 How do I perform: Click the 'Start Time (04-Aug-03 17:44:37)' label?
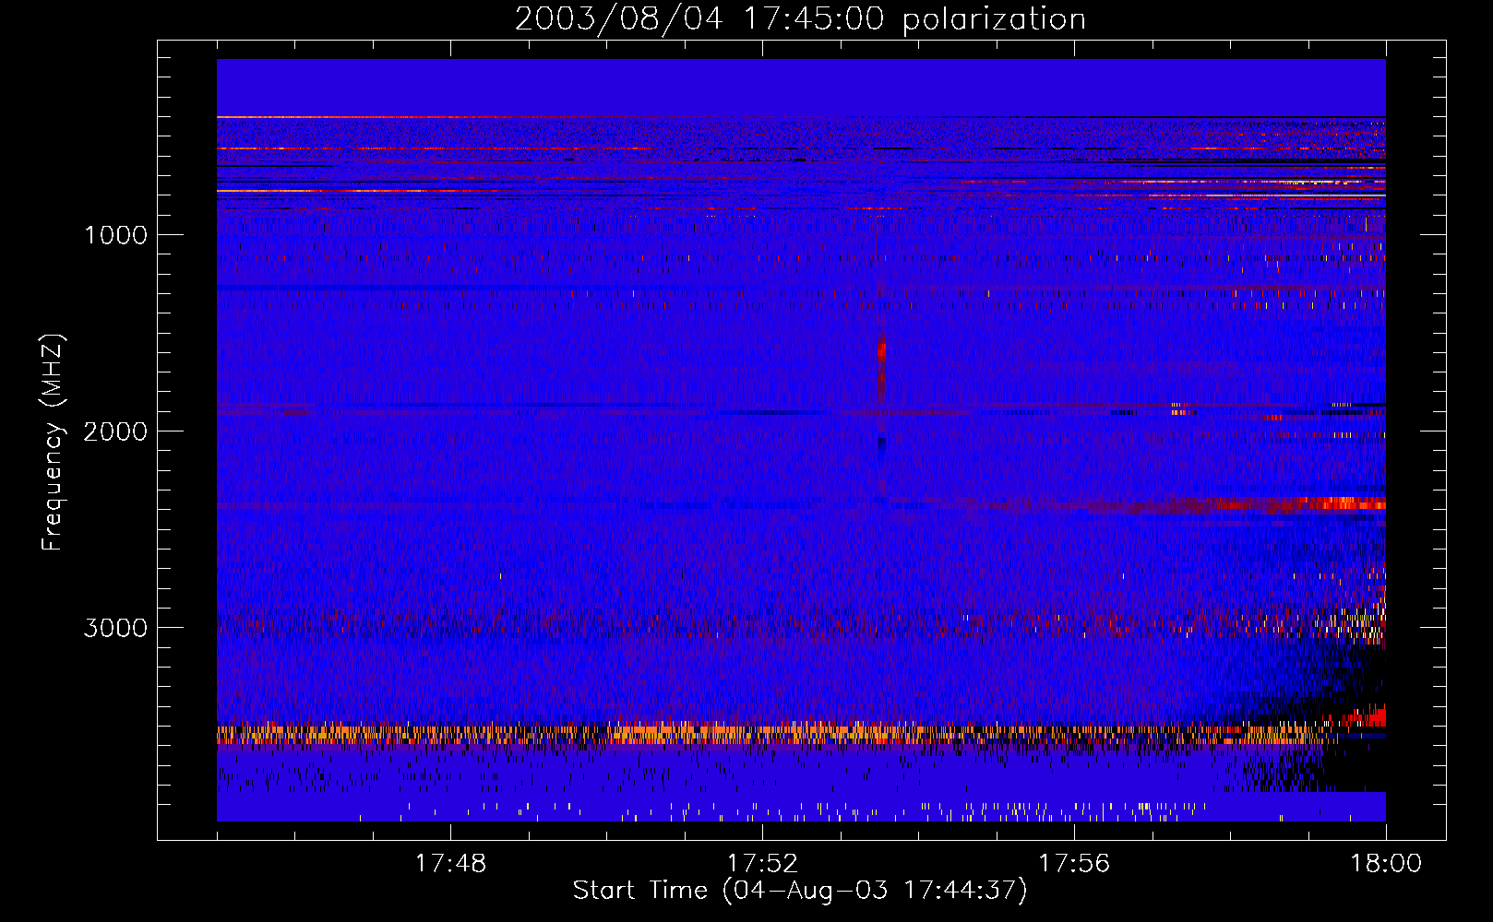[x=800, y=891]
